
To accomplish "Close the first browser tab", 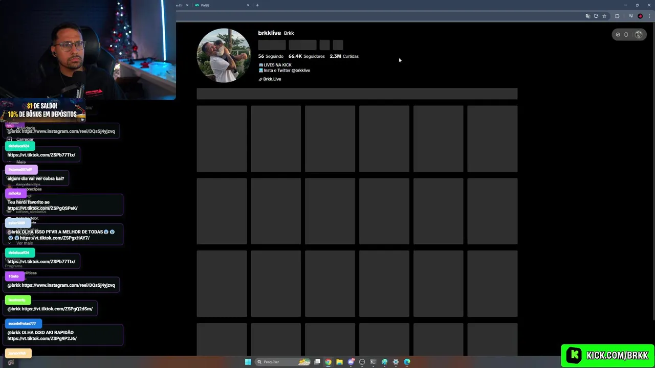I will point(187,5).
